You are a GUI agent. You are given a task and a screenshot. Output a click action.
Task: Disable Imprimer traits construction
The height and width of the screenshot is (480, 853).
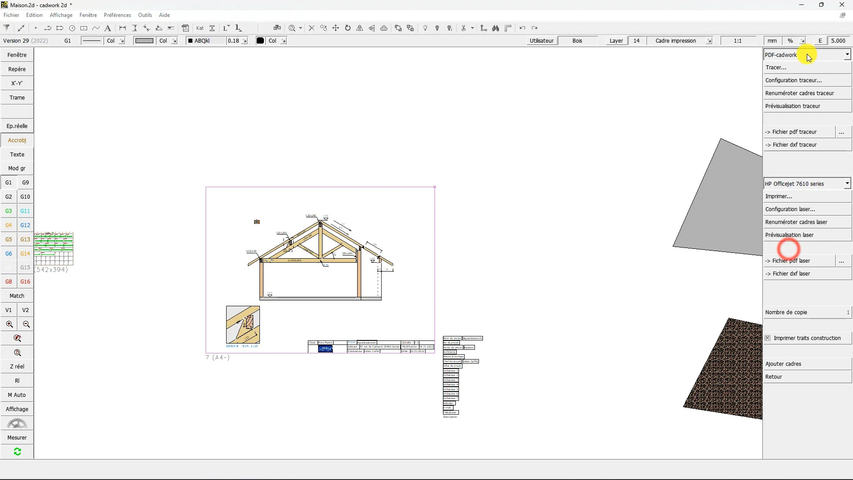pyautogui.click(x=768, y=338)
